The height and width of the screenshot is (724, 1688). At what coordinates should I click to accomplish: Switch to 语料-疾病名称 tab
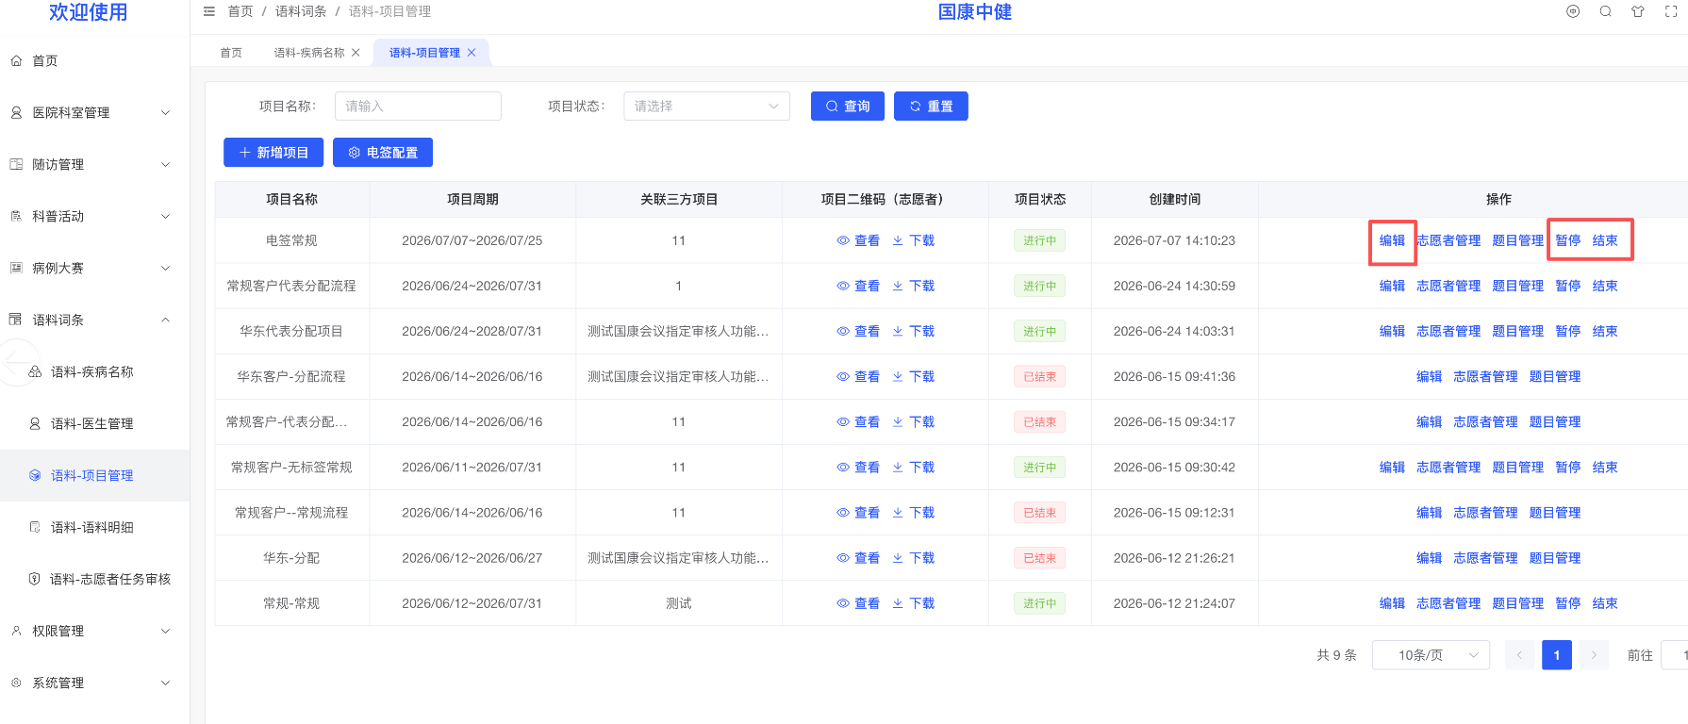tap(309, 53)
